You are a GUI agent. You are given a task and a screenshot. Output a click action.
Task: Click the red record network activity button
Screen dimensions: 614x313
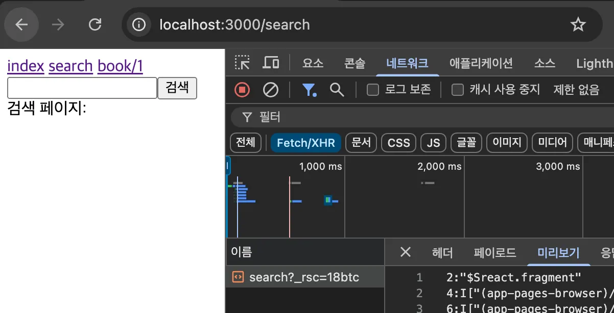242,90
